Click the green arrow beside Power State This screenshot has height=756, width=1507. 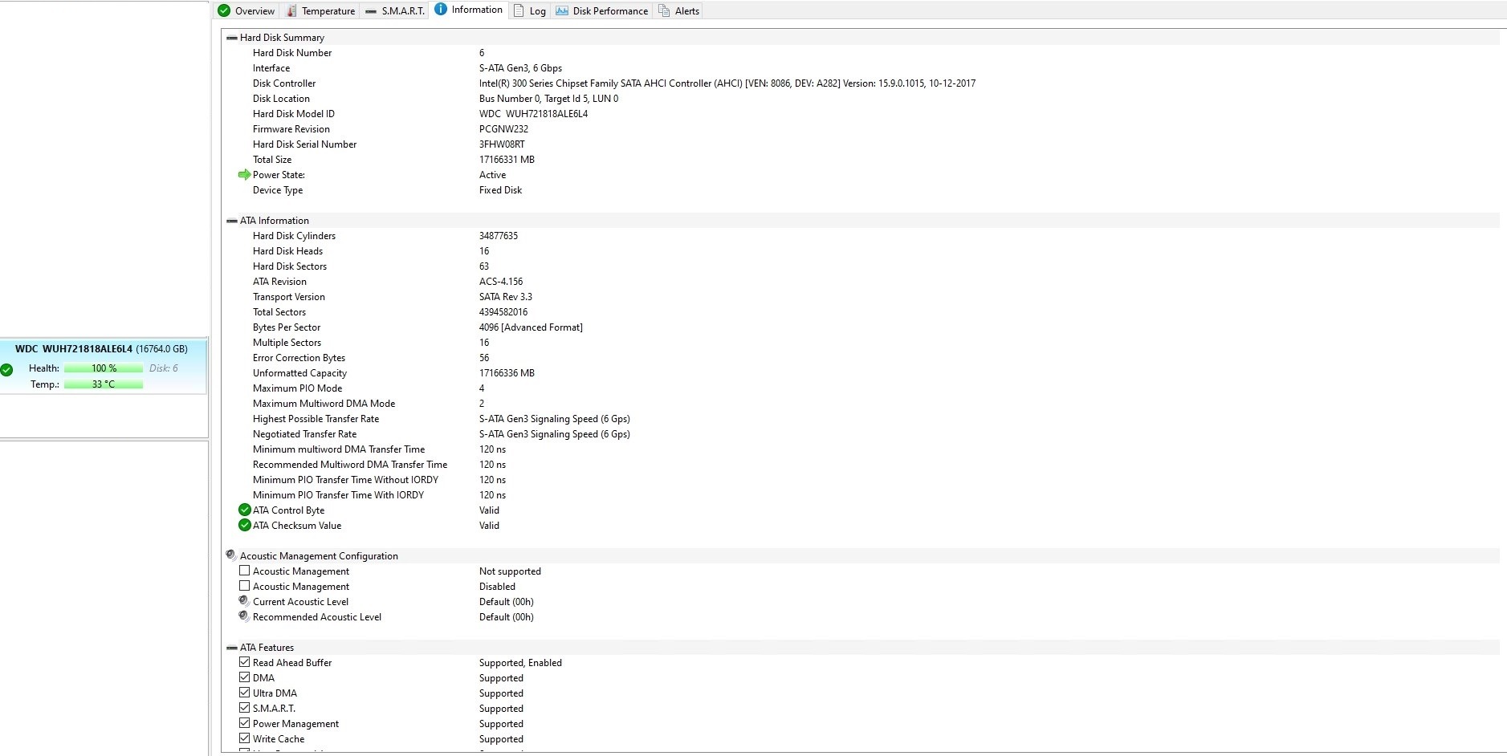244,175
